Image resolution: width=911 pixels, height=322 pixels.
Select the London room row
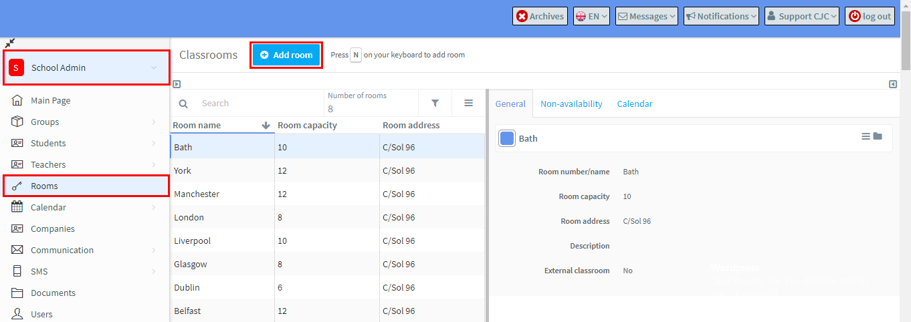[x=328, y=217]
